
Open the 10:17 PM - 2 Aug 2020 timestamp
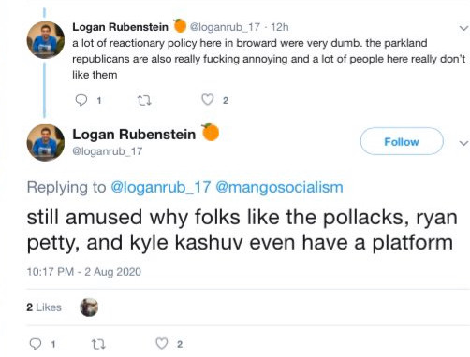pos(84,272)
